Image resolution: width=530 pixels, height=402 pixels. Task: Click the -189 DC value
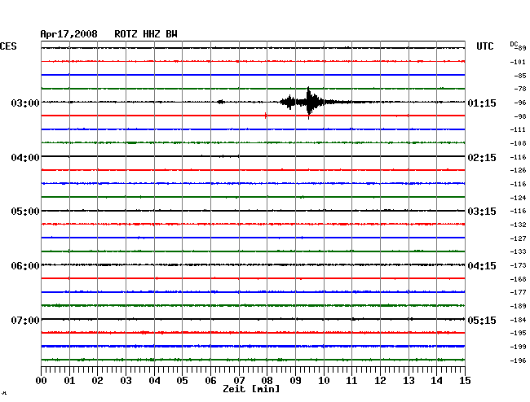518,306
